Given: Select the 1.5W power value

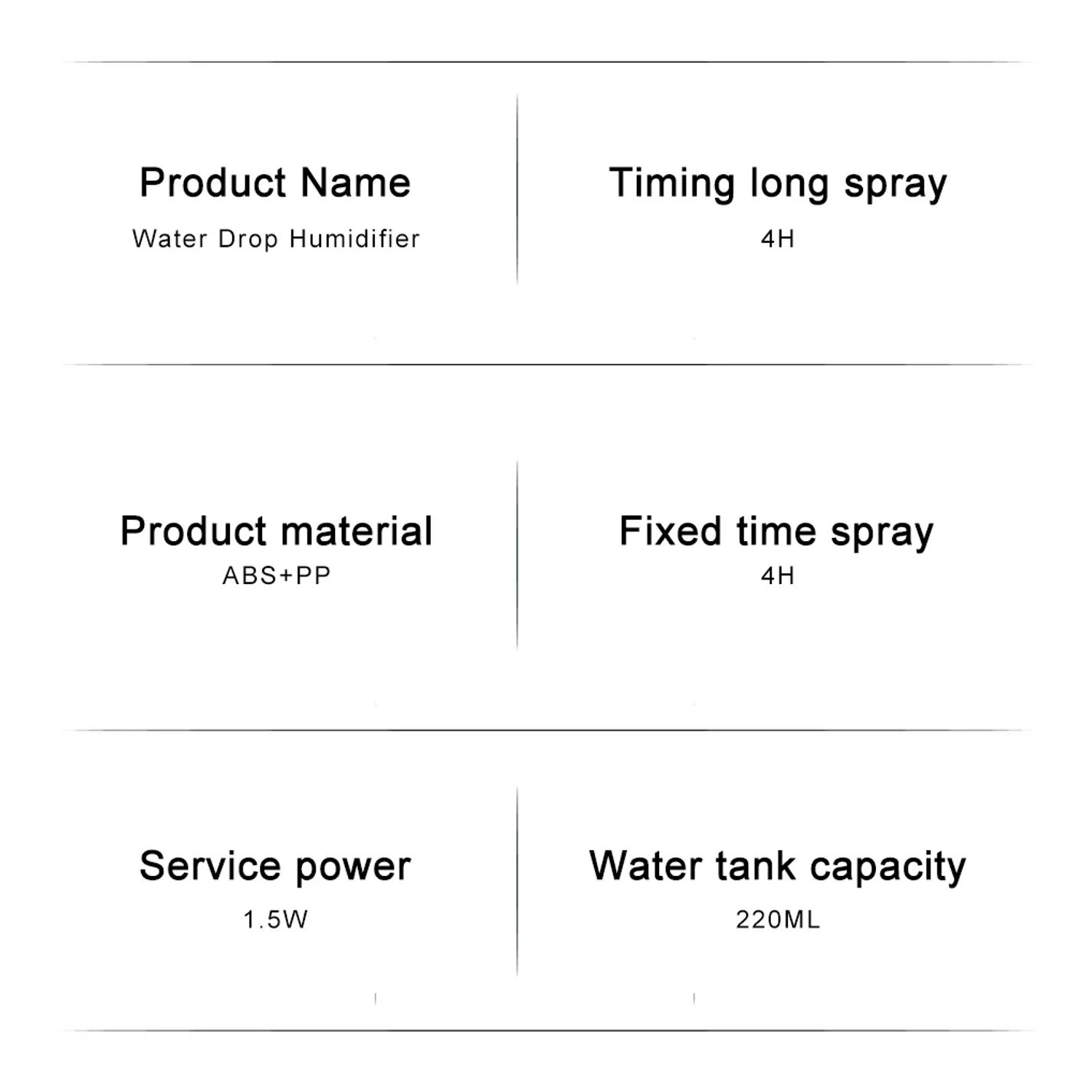Looking at the screenshot, I should pos(275,919).
